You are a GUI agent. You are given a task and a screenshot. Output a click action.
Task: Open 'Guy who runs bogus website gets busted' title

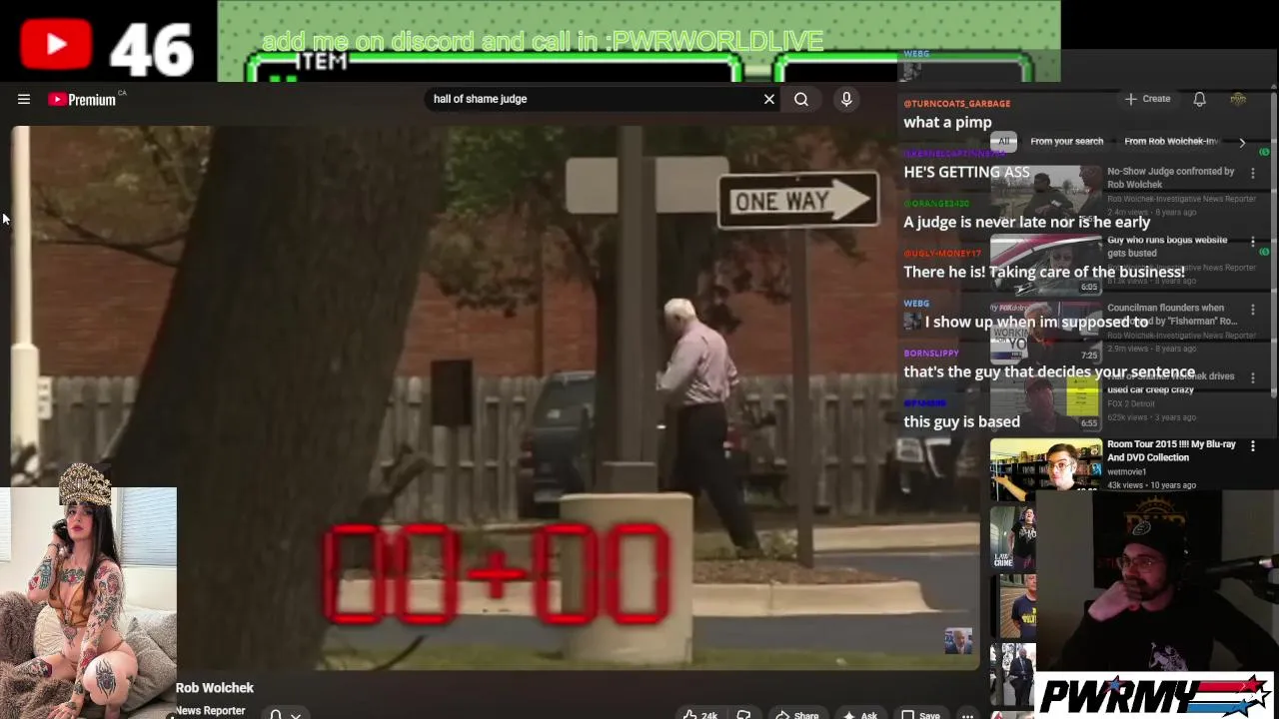[x=1167, y=247]
